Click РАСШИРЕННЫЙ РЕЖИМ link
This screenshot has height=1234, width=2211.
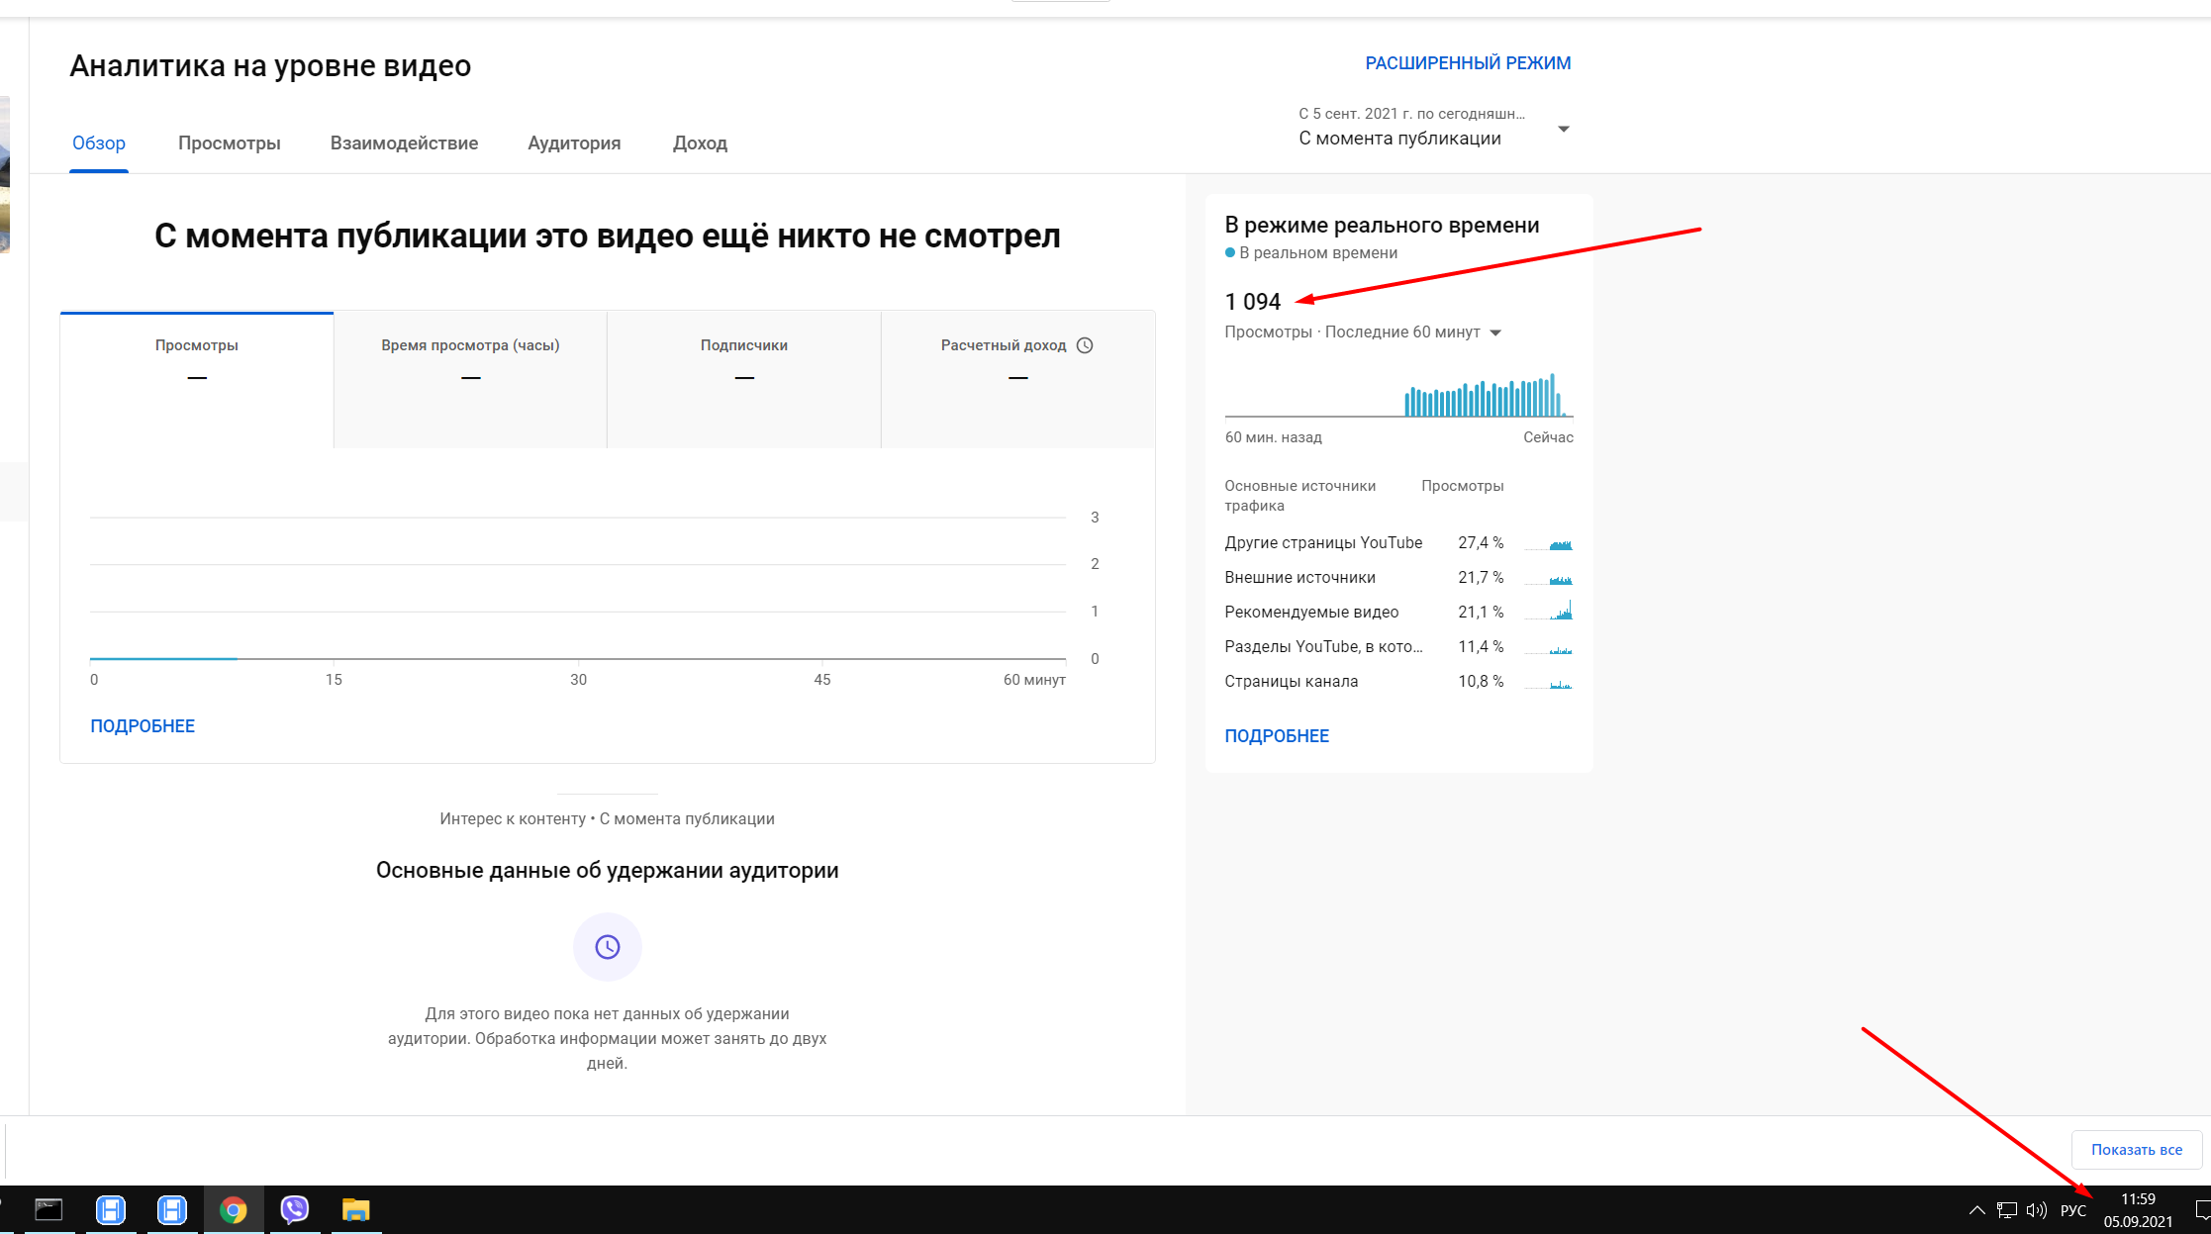(x=1468, y=63)
